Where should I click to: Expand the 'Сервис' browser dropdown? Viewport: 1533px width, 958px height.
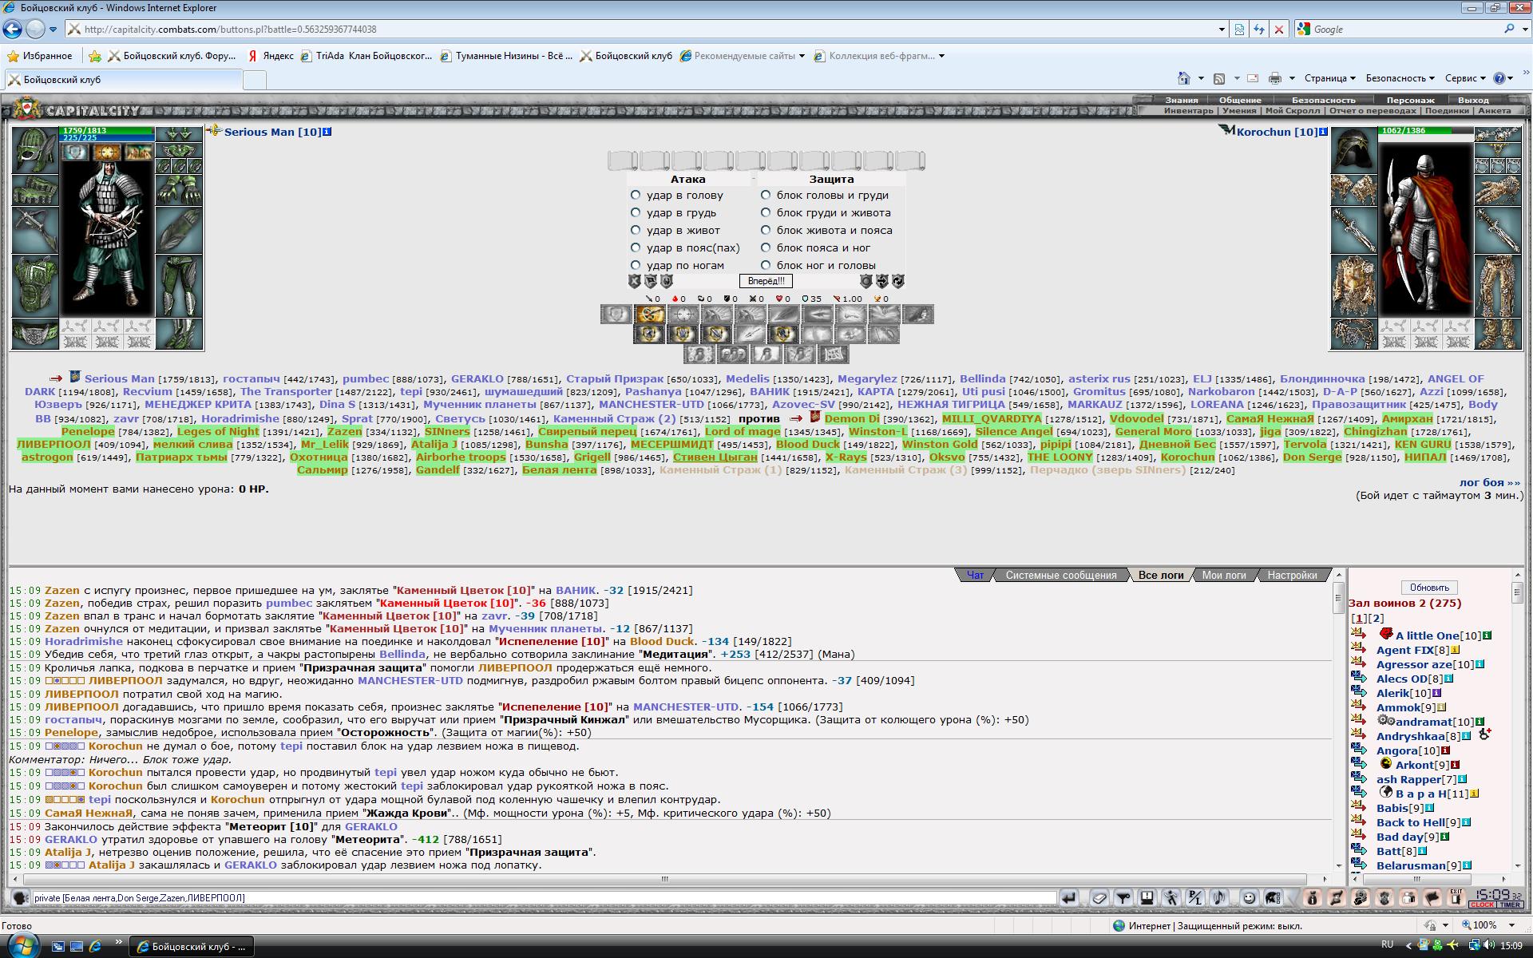1465,78
